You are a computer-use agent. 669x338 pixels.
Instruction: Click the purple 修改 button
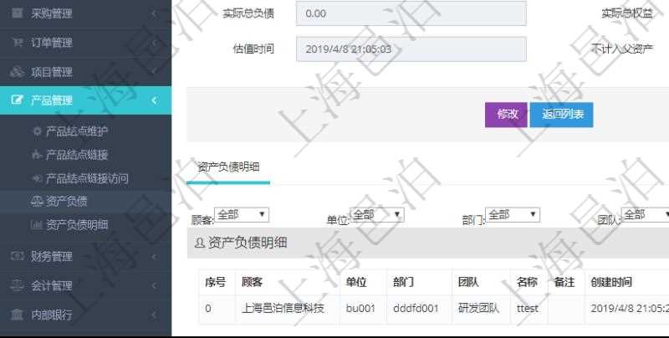(x=506, y=115)
